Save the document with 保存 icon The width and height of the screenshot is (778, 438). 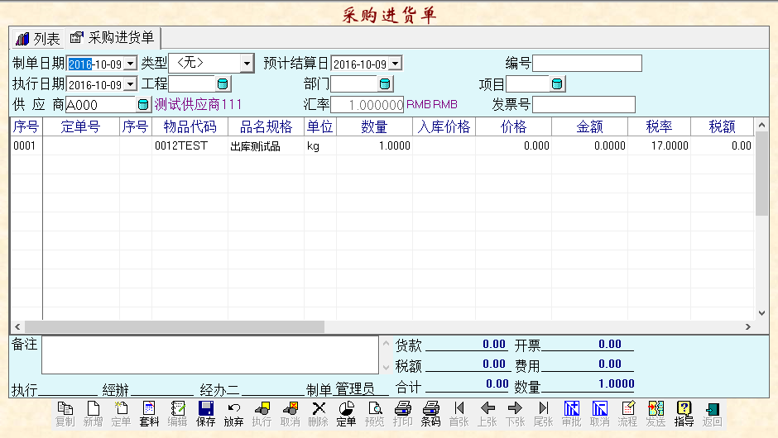(x=205, y=414)
